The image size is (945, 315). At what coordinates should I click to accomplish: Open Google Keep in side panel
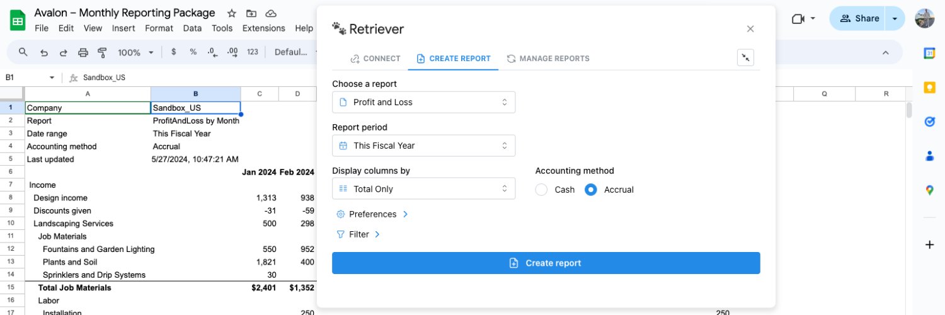929,88
